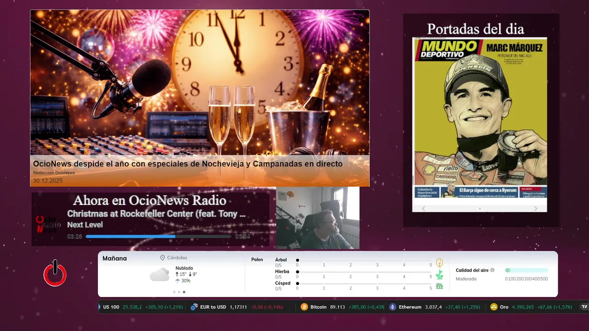Click the Córdoba location label

(177, 258)
